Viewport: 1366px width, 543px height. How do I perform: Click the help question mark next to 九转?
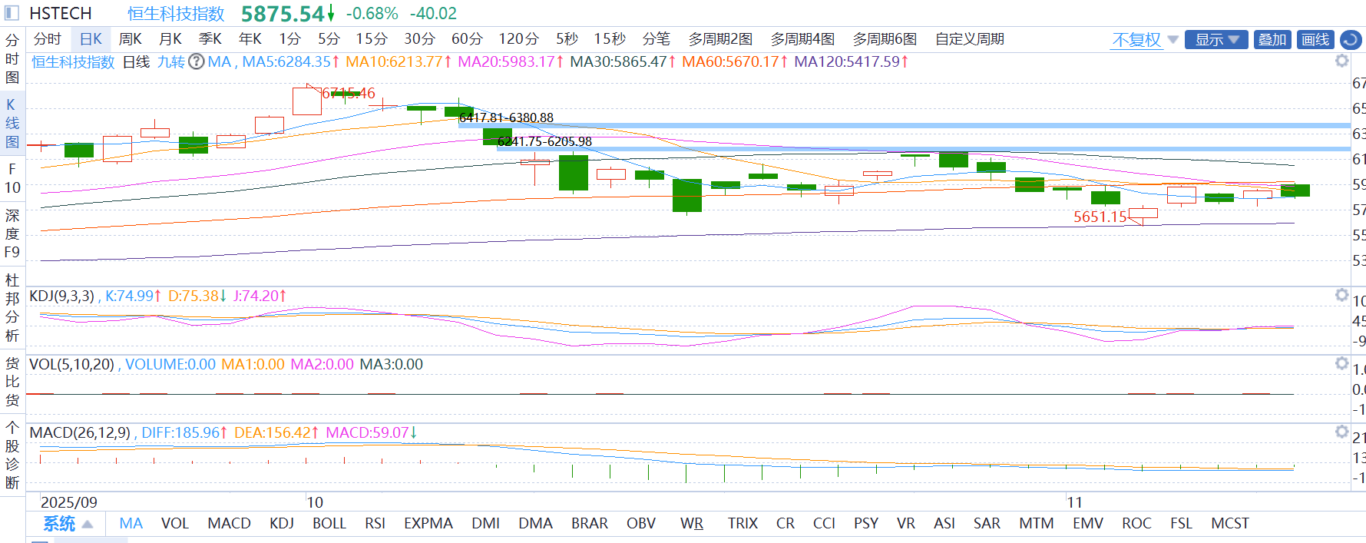point(197,61)
